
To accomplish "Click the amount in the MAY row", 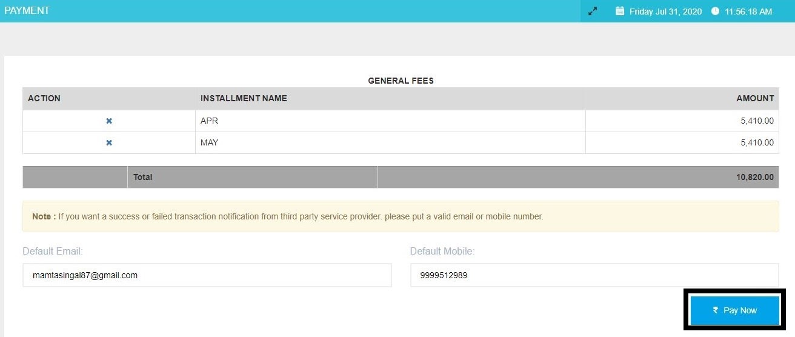I will pos(757,143).
